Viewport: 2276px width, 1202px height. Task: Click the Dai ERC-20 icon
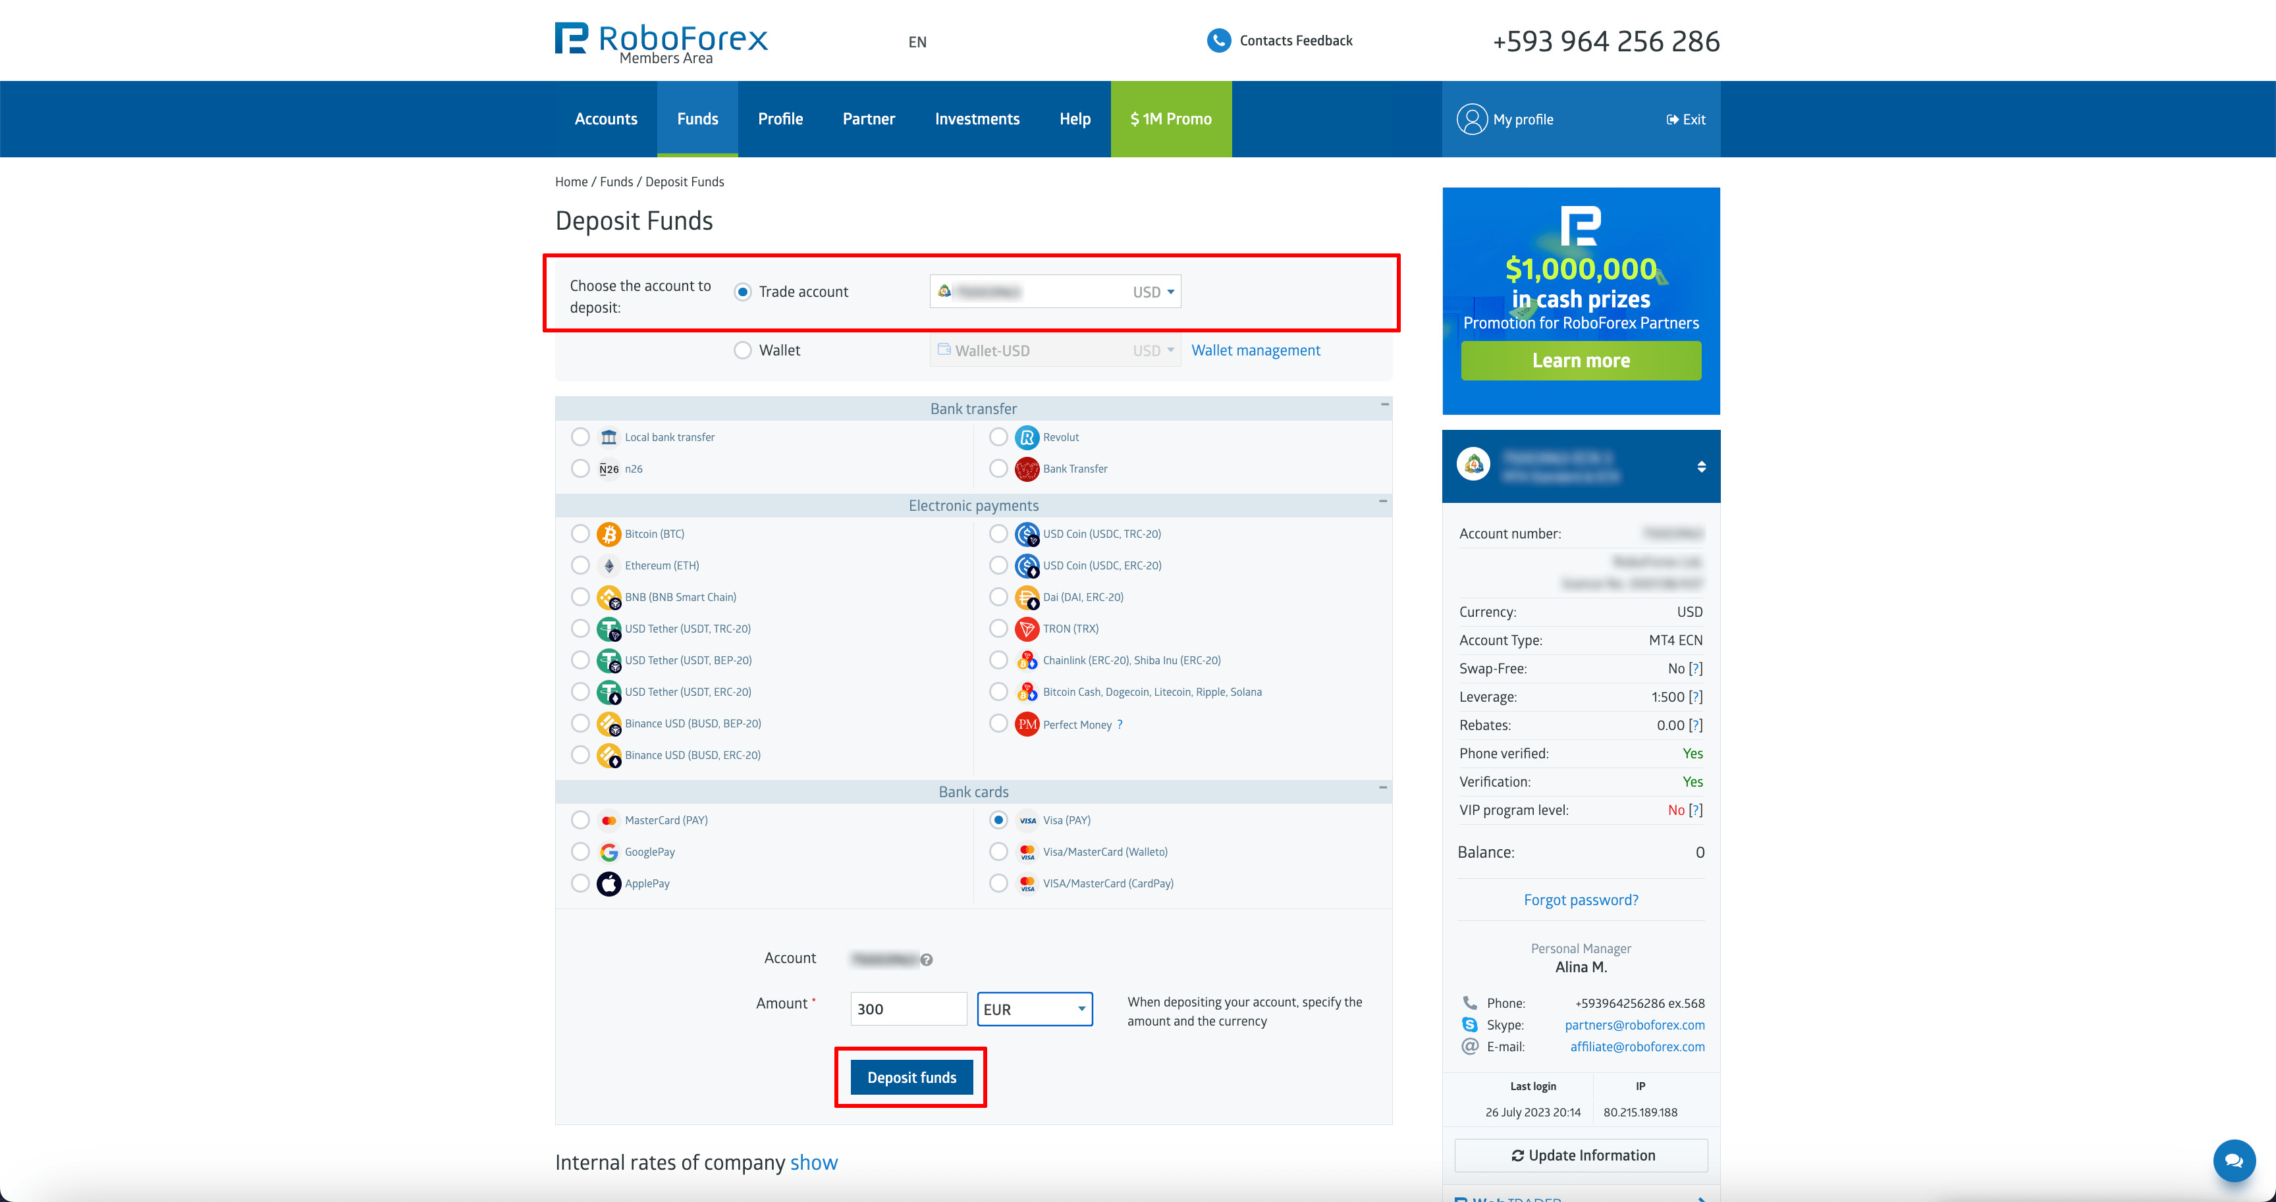(1027, 598)
